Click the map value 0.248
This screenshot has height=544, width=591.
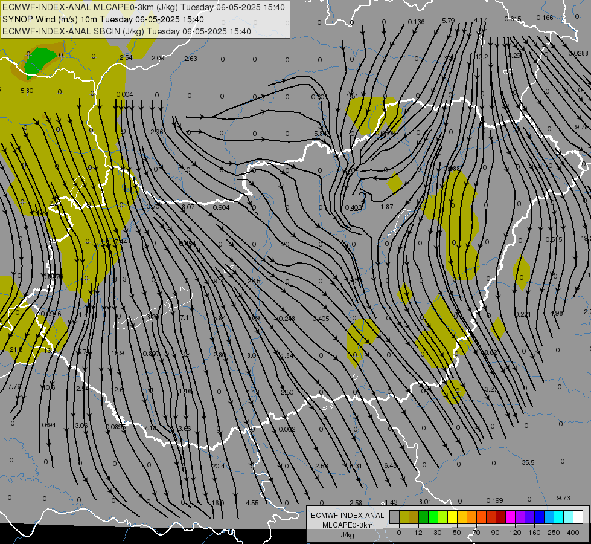pyautogui.click(x=287, y=319)
